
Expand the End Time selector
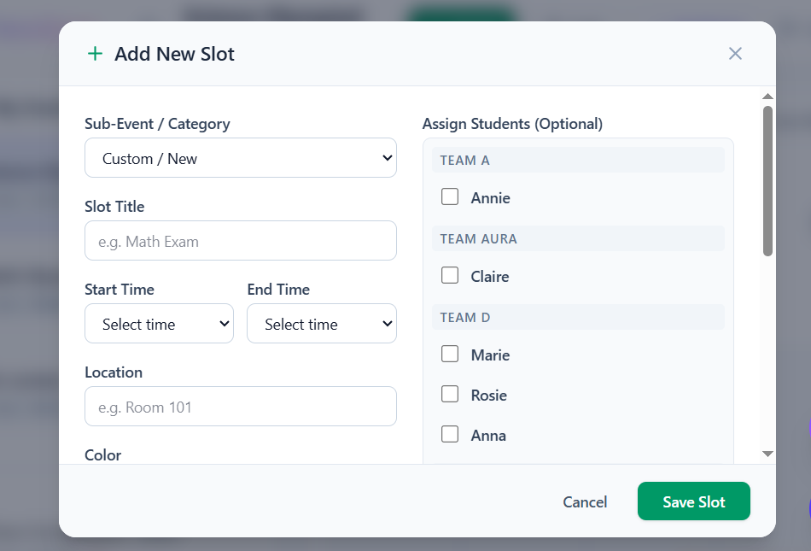pyautogui.click(x=321, y=324)
